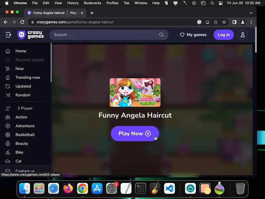This screenshot has height=199, width=265.
Task: Open Chrome side panel icon
Action: (234, 22)
